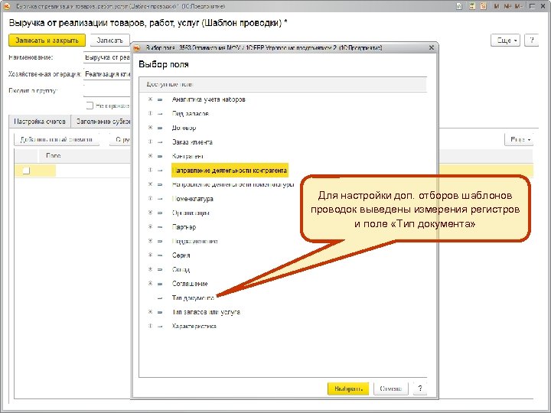551x413 pixels.
Task: Click the Отмена button in the dialog
Action: point(391,389)
